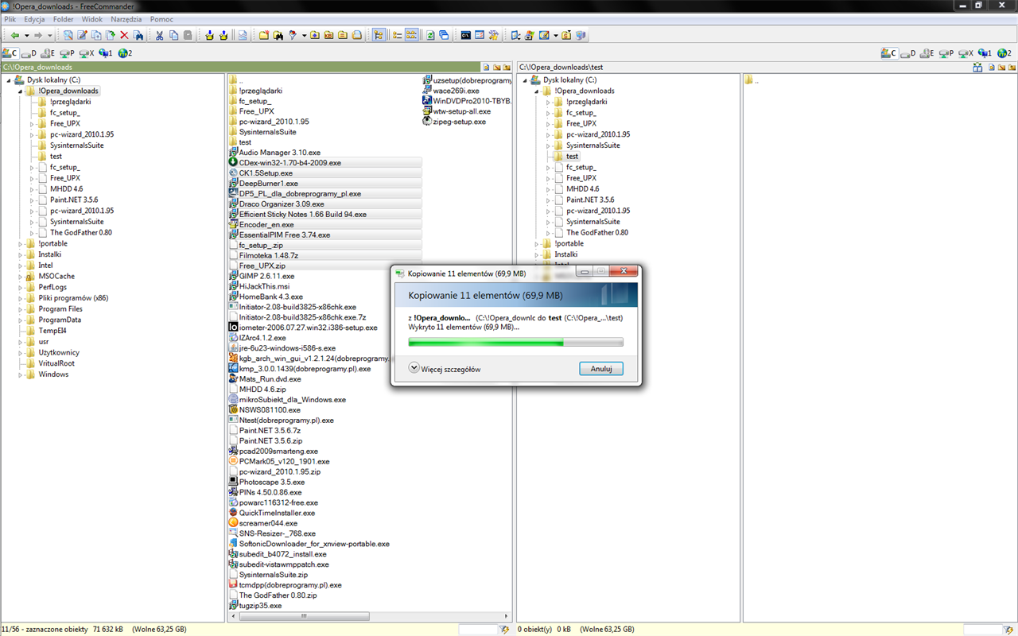Click the edit file pencil toolbar icon
This screenshot has width=1018, height=636.
point(83,35)
